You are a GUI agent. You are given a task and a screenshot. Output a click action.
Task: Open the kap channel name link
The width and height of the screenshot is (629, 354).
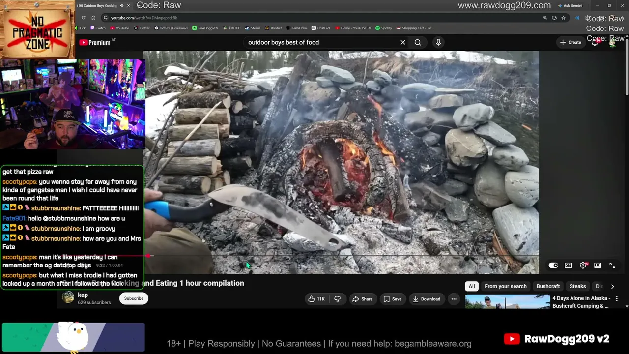pyautogui.click(x=83, y=295)
